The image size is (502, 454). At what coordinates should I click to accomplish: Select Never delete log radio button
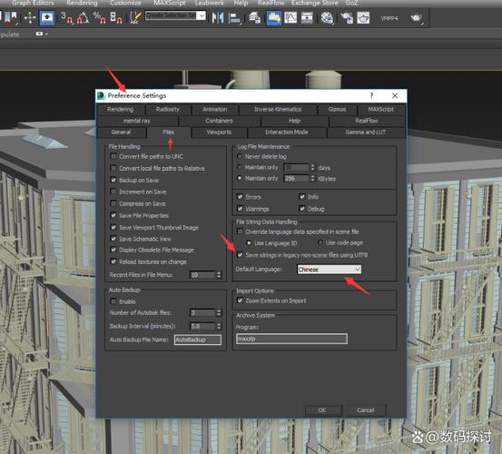[x=240, y=156]
